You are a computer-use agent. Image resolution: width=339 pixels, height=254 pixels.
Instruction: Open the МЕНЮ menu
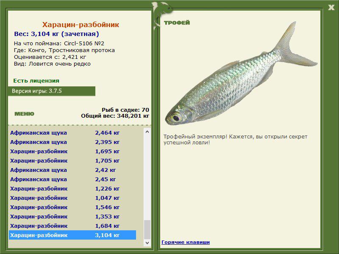pyautogui.click(x=24, y=114)
